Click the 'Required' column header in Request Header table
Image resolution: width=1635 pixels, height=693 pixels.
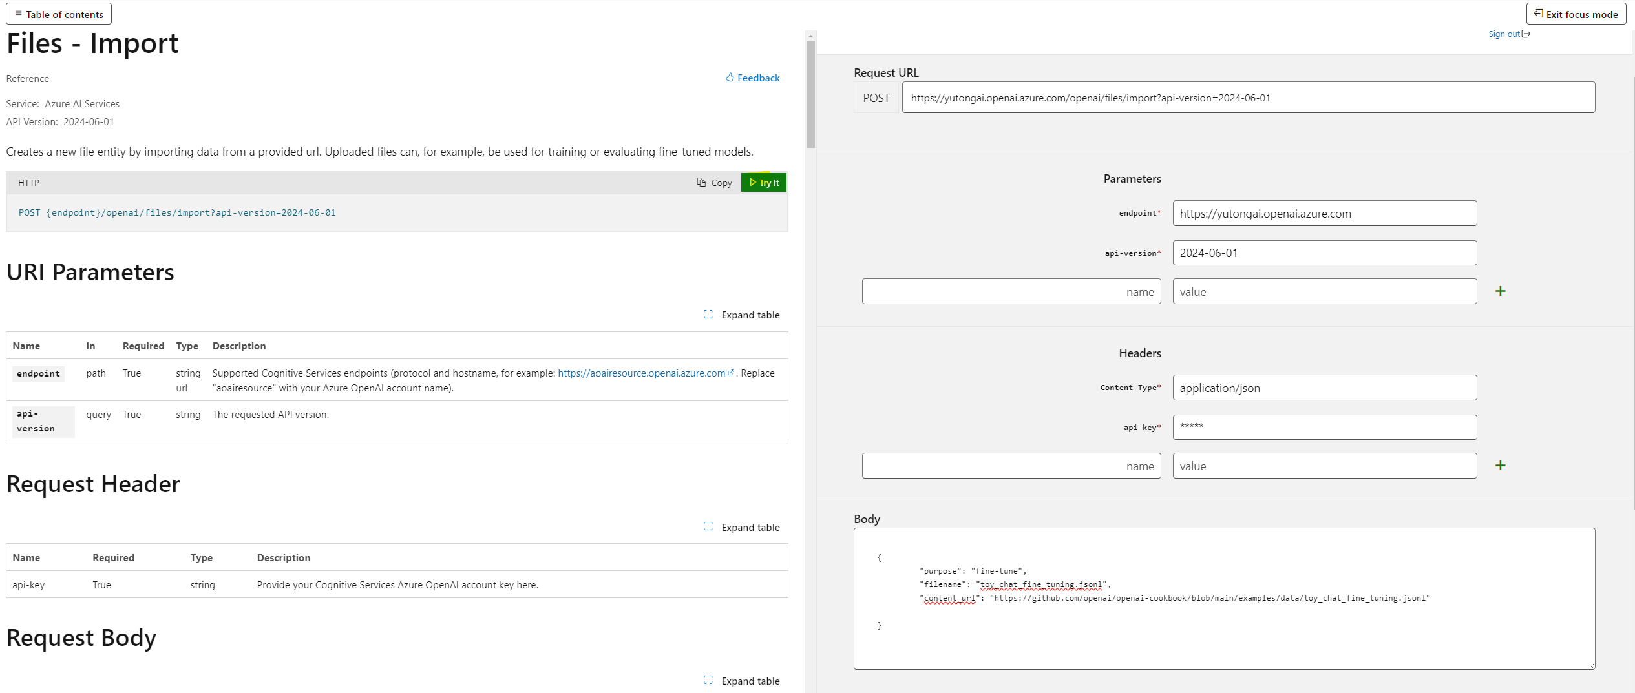(113, 558)
